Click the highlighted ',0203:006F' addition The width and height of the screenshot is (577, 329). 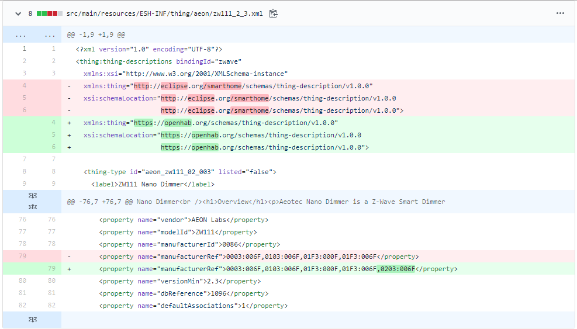(x=396, y=269)
